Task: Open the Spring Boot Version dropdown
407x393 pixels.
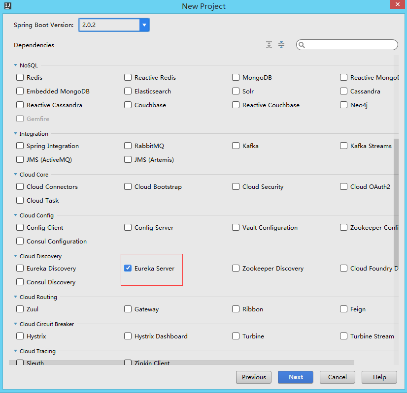Action: pos(144,25)
